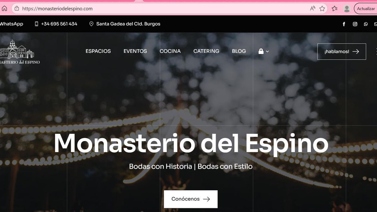Activate the read aloud icon in the toolbar

click(x=313, y=8)
